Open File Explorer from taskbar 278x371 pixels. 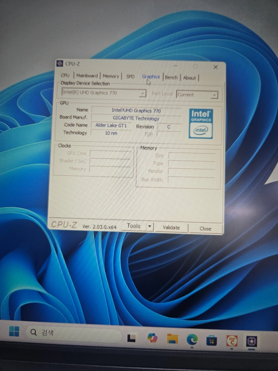point(172,339)
